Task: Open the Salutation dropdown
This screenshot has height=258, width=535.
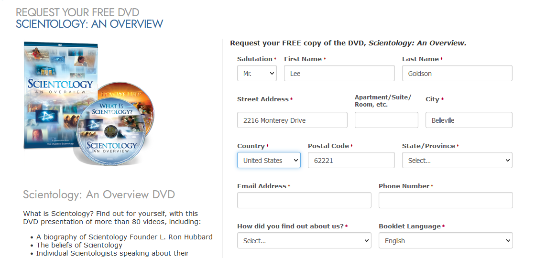Action: point(257,74)
